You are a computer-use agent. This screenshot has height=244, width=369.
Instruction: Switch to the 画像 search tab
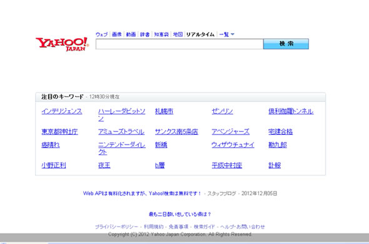[x=117, y=34]
